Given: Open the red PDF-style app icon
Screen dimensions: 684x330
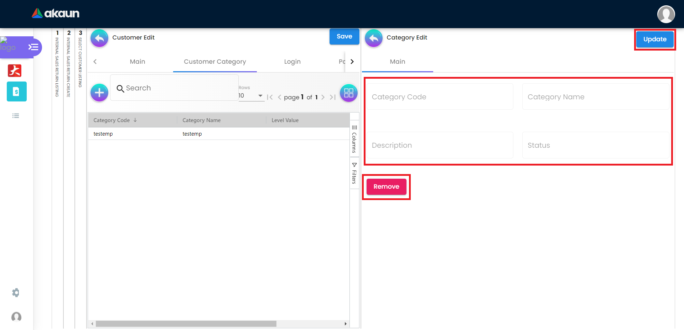Looking at the screenshot, I should pyautogui.click(x=15, y=70).
